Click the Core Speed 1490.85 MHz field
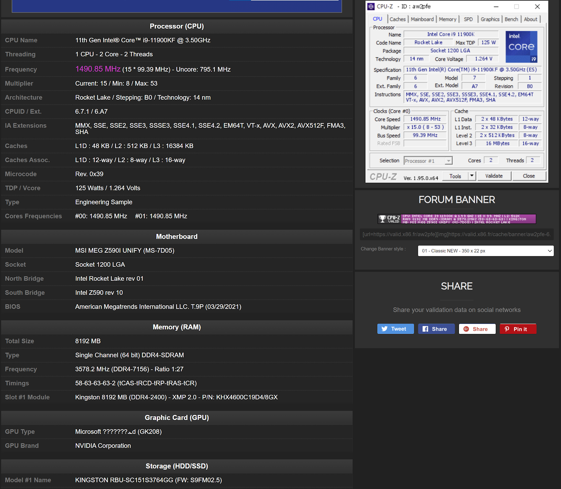The image size is (561, 489). [x=425, y=119]
